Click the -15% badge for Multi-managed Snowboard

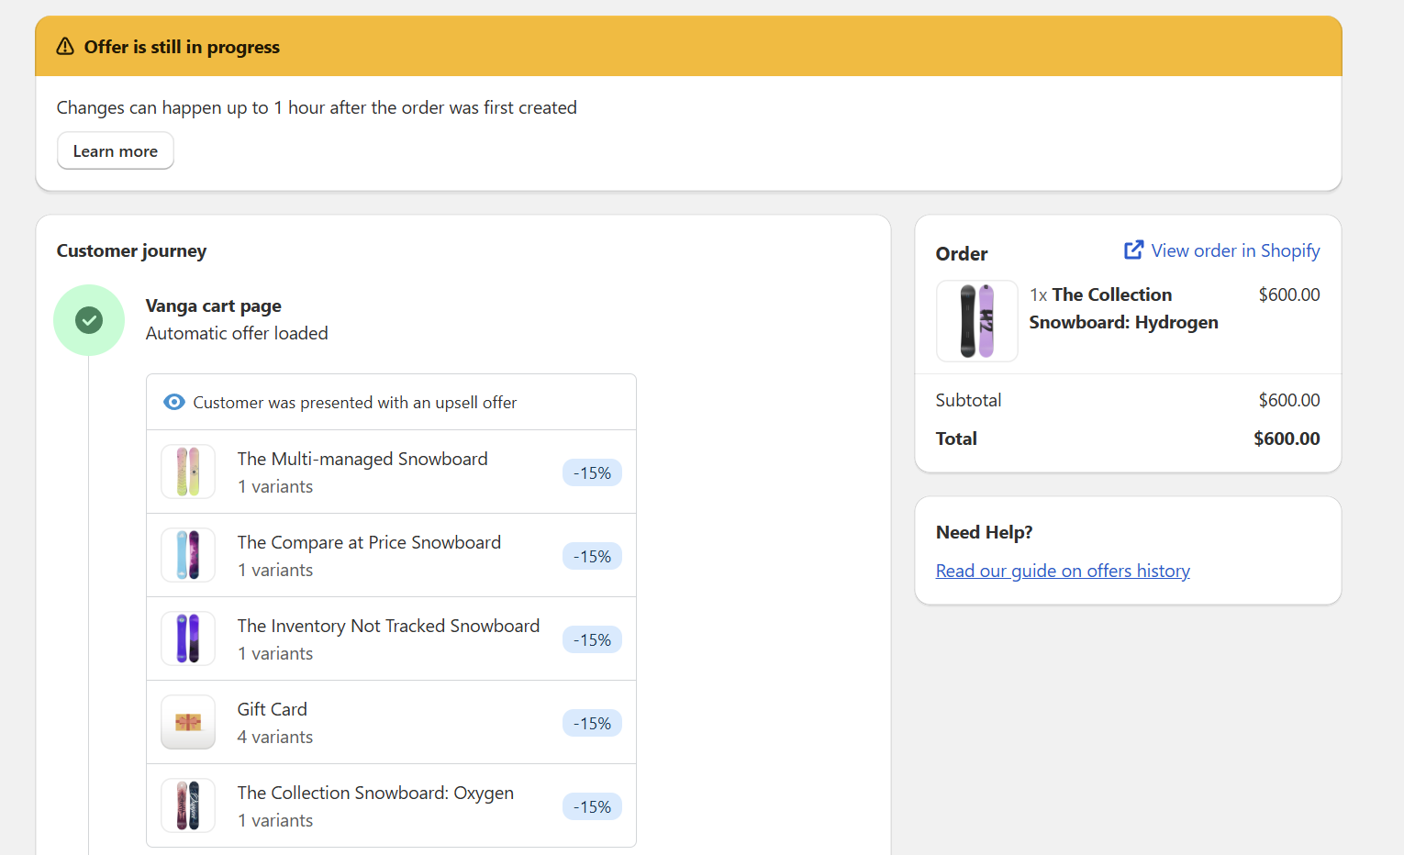tap(592, 472)
